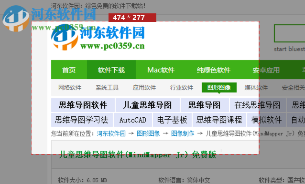Click the green search box outline

(x=289, y=33)
